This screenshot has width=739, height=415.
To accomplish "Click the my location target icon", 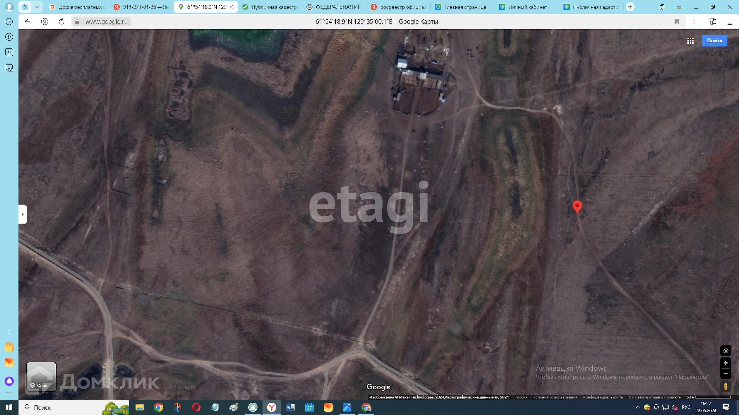I will point(726,351).
